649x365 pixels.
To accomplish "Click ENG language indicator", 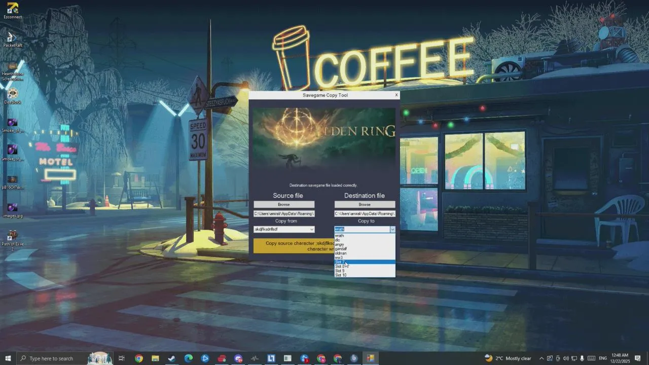I will pyautogui.click(x=603, y=358).
